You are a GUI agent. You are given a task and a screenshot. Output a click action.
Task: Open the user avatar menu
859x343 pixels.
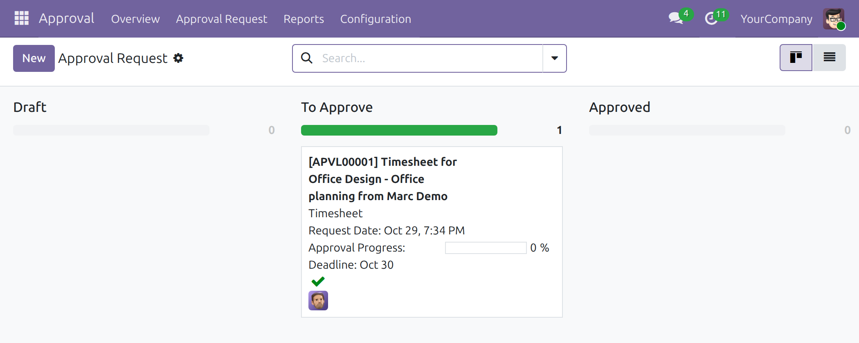[x=834, y=19]
